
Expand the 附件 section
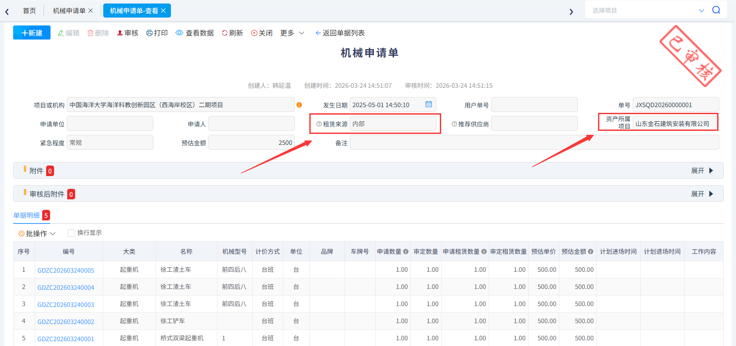[702, 170]
